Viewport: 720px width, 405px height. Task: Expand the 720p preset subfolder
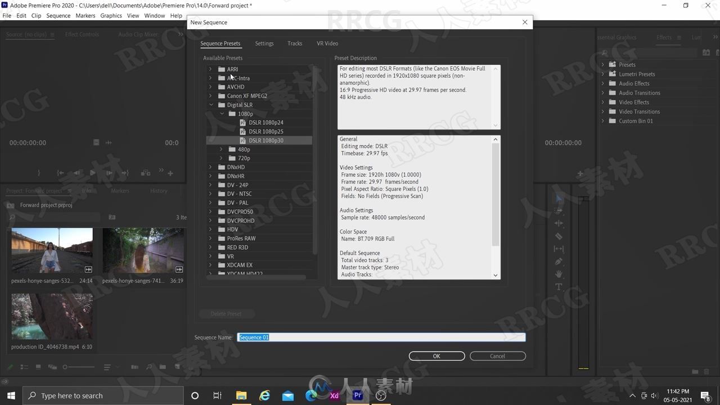coord(222,158)
